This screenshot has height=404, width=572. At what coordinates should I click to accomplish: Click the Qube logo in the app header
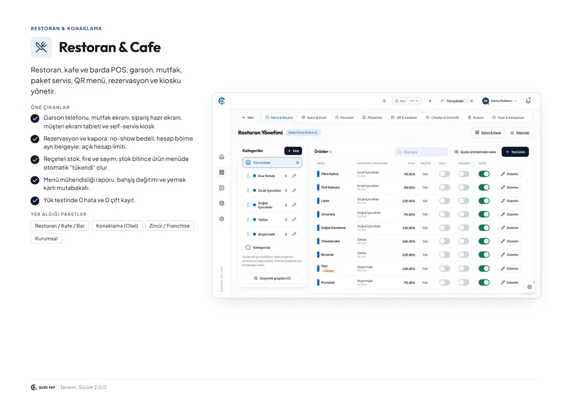(x=222, y=101)
